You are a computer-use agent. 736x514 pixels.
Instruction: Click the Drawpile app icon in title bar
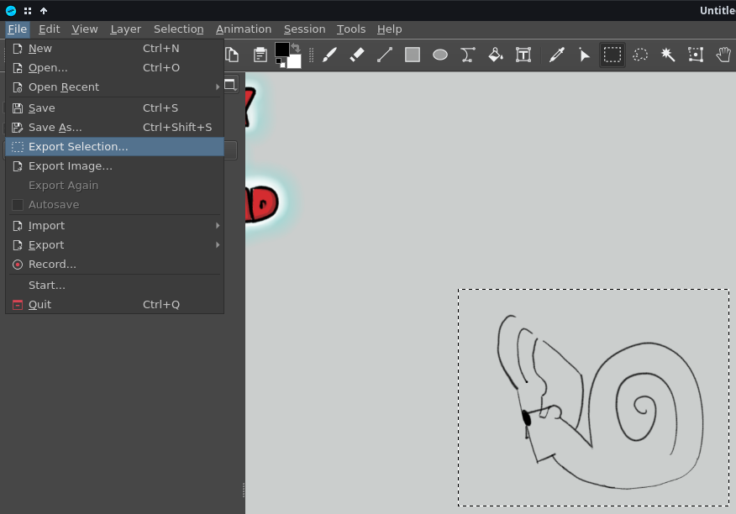(11, 10)
